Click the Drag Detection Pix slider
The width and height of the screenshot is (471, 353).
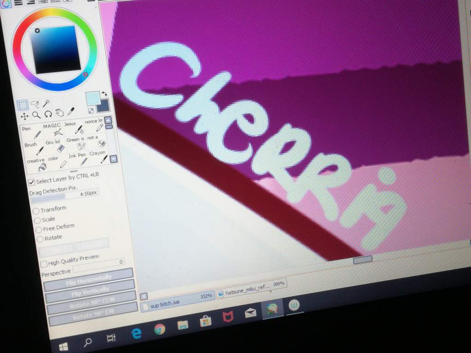pos(64,195)
